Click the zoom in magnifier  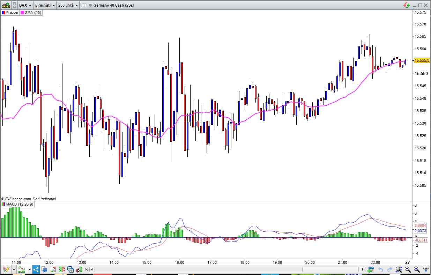416,269
